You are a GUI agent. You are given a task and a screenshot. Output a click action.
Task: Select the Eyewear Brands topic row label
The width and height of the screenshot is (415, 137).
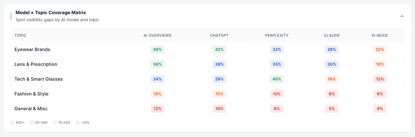point(32,50)
